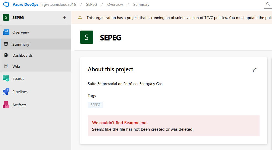Open the Azure DevOps home link
This screenshot has height=150, width=272.
click(x=25, y=4)
